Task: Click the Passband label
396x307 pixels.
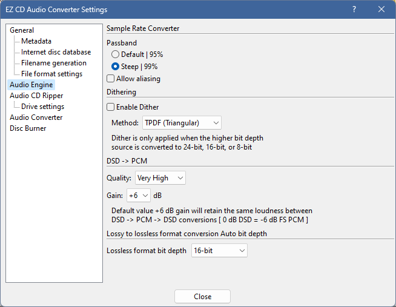Action: [122, 43]
